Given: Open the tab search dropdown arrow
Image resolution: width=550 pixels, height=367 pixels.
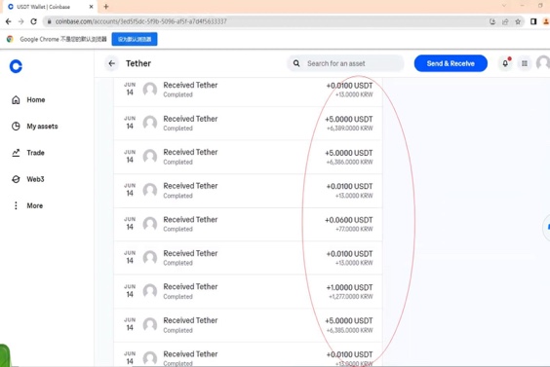Looking at the screenshot, I should click(504, 6).
